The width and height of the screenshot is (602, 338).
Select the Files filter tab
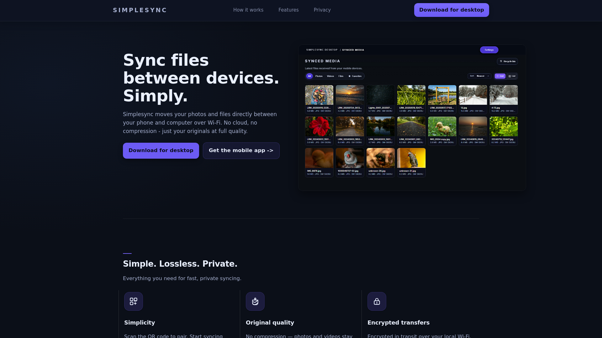coord(341,76)
